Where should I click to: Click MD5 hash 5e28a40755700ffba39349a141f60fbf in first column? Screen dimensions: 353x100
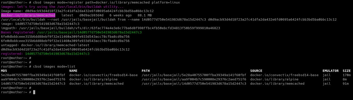33,75
